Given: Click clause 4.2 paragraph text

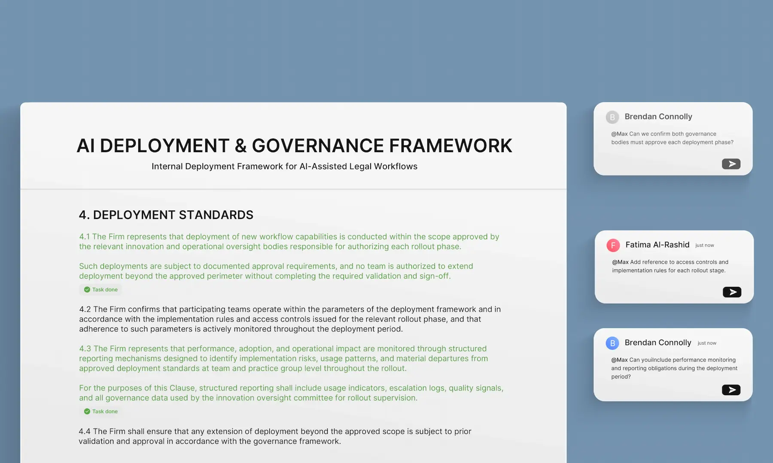Looking at the screenshot, I should click(290, 319).
